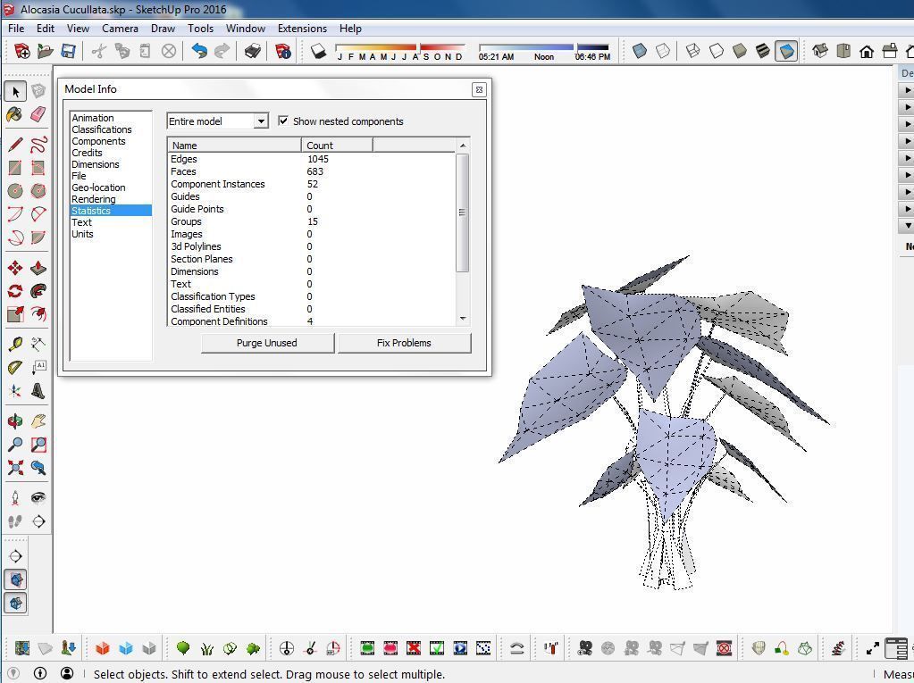This screenshot has width=914, height=683.
Task: Click the Name column header
Action: click(234, 145)
